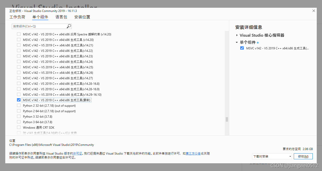Tick MSVC v142 生成工具(v14.21) checkbox
The image size is (322, 171).
pyautogui.click(x=19, y=45)
